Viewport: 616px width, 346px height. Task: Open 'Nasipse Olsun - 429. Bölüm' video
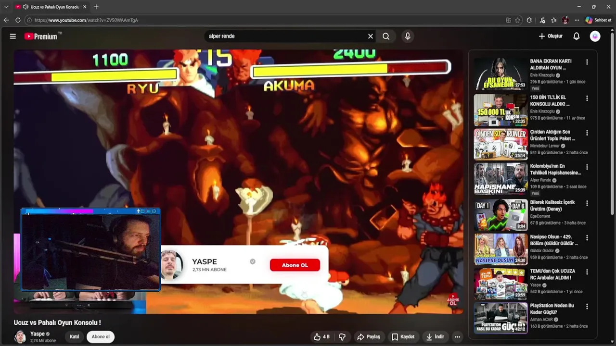(500, 249)
